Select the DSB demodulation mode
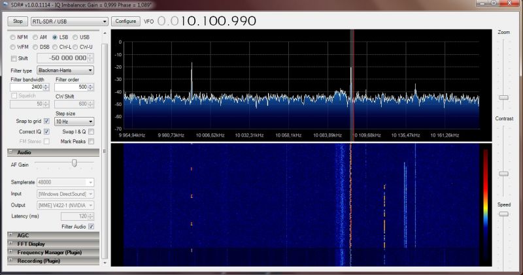523x275 pixels. point(35,47)
